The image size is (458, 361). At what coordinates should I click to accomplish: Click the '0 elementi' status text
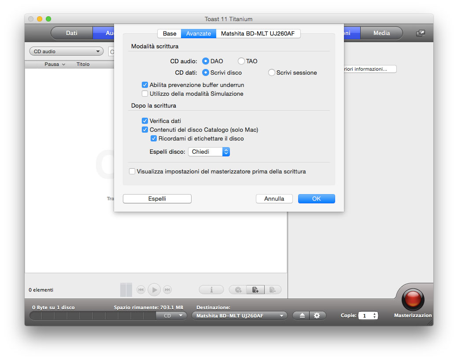(41, 290)
